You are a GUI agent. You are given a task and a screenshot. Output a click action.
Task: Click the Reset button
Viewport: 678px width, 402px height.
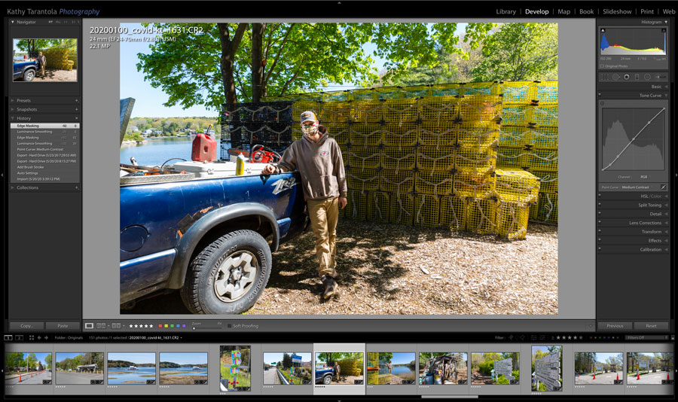click(x=651, y=326)
